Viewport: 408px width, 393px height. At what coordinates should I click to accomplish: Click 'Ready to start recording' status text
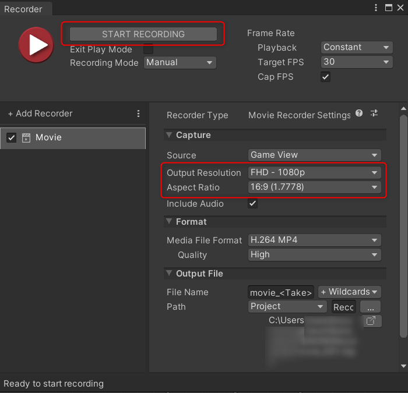click(54, 384)
